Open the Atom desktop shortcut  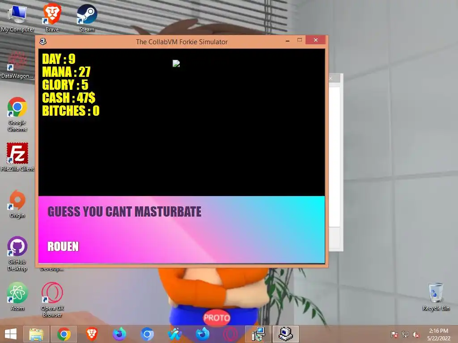(17, 297)
